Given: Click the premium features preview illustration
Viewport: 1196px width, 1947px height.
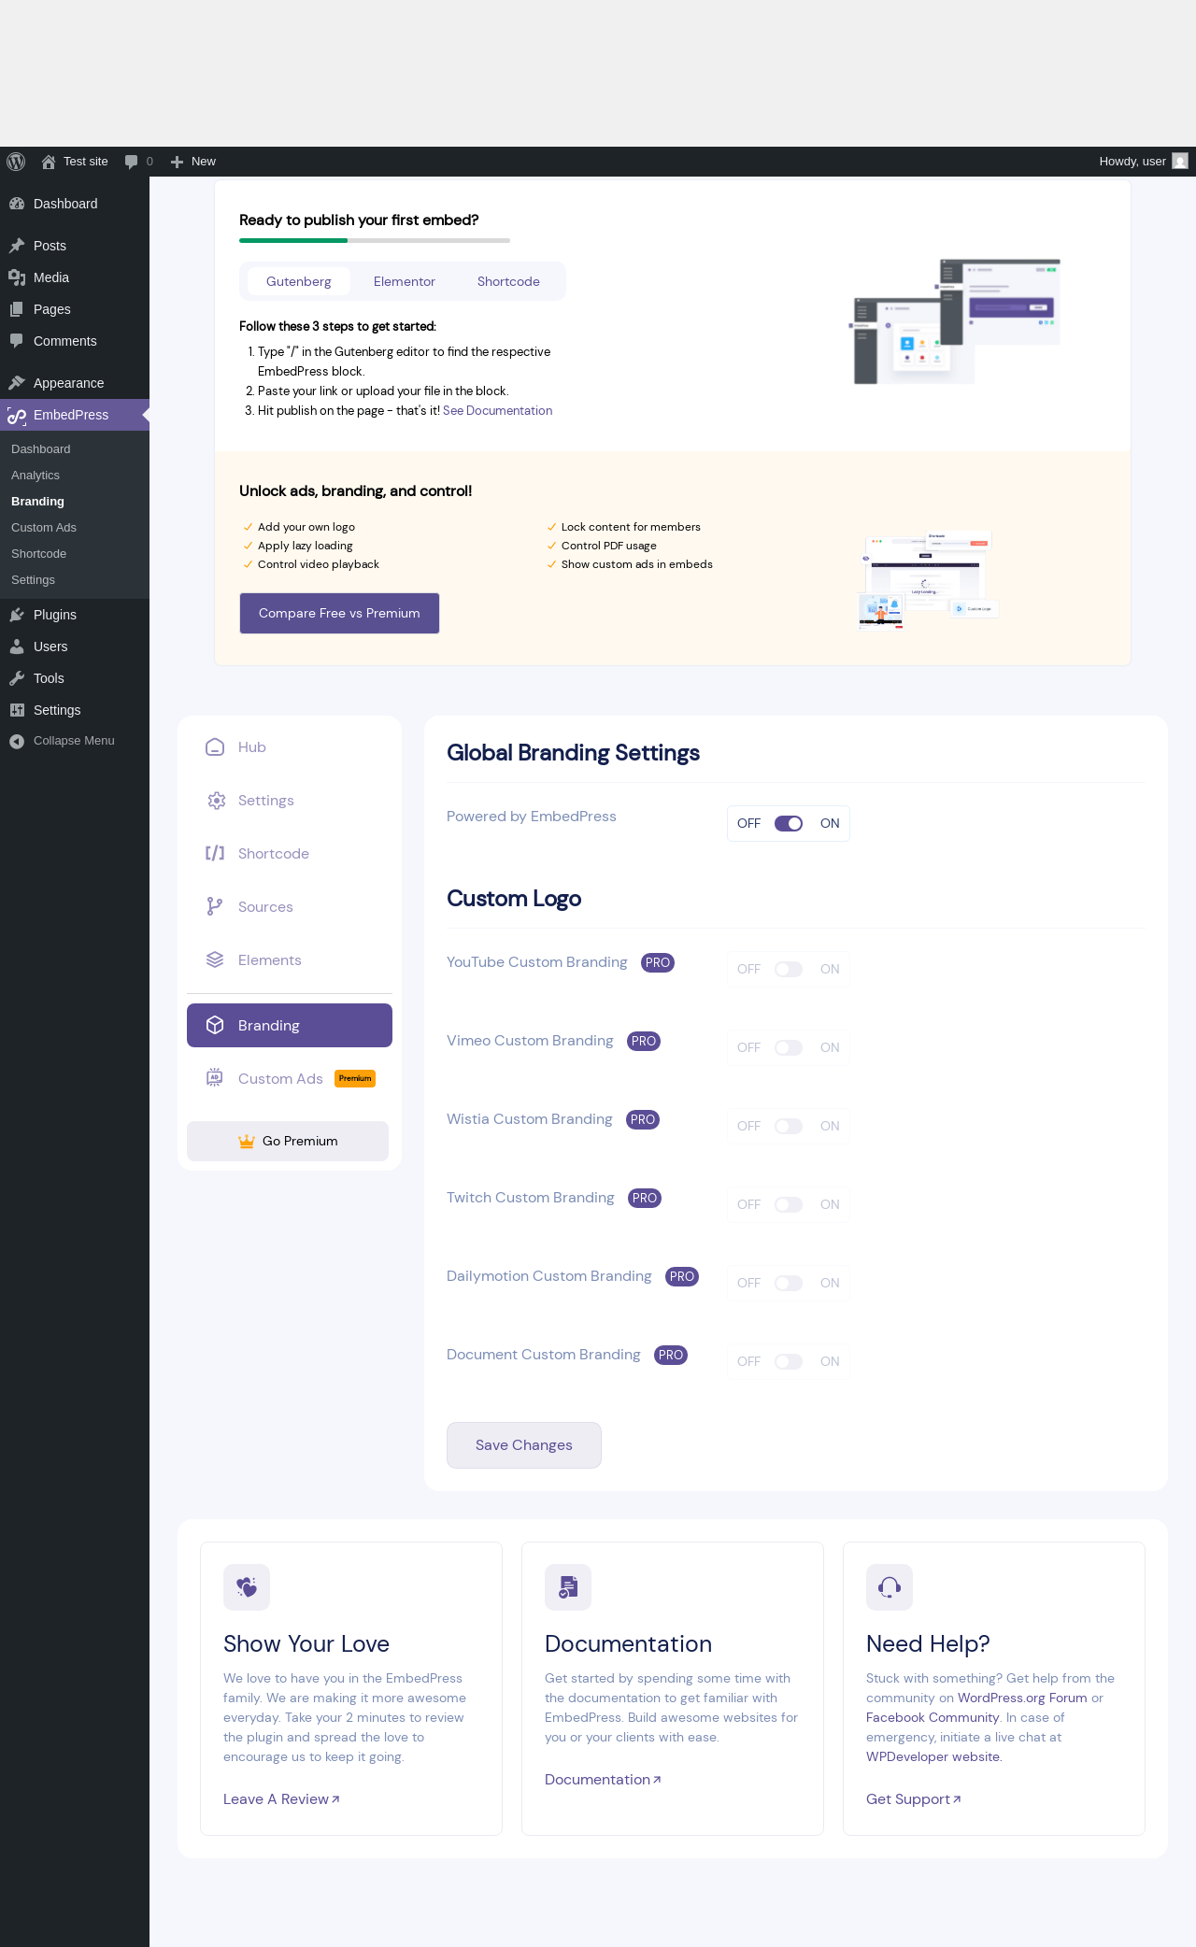Looking at the screenshot, I should pos(930,579).
